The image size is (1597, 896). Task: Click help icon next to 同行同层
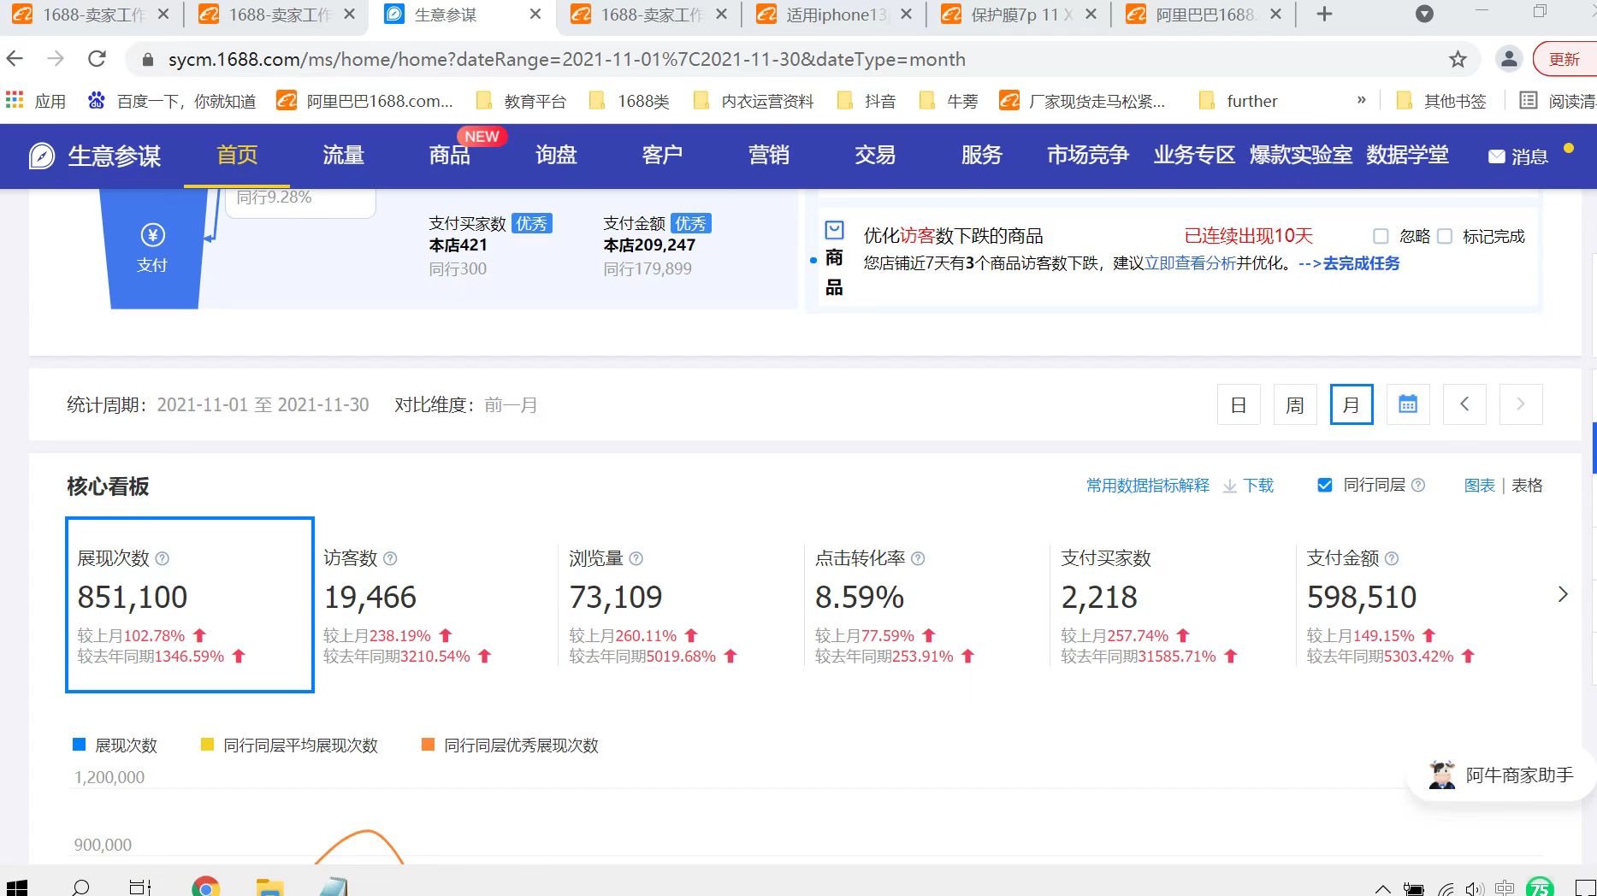tap(1418, 486)
